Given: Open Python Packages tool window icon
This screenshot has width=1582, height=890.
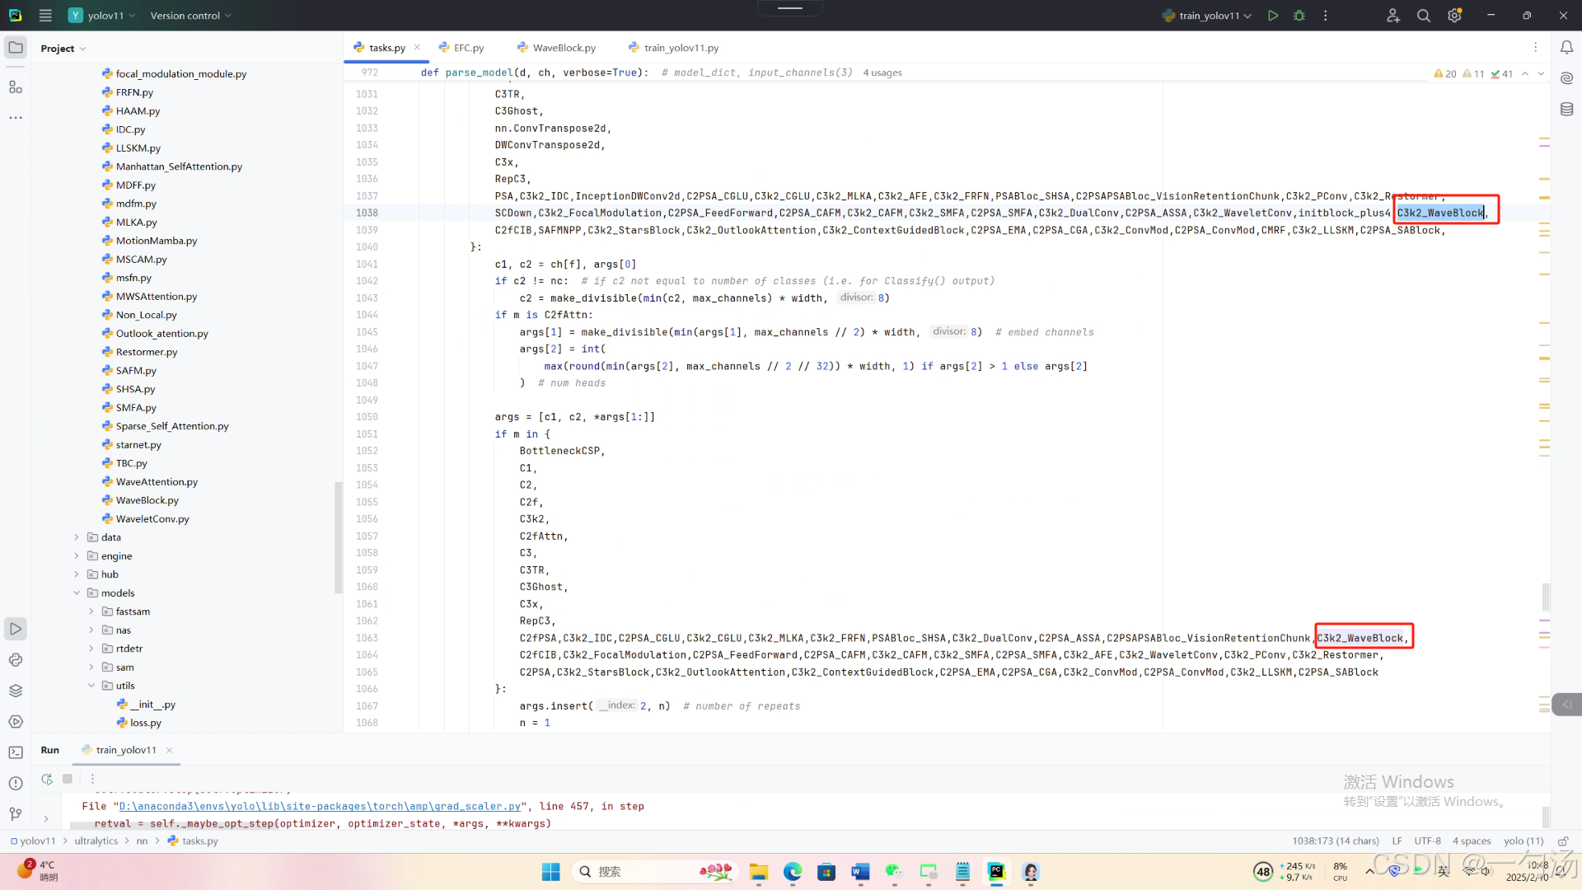Looking at the screenshot, I should [16, 691].
